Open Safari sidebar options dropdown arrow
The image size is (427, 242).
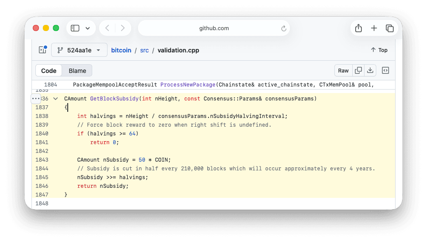(x=87, y=28)
